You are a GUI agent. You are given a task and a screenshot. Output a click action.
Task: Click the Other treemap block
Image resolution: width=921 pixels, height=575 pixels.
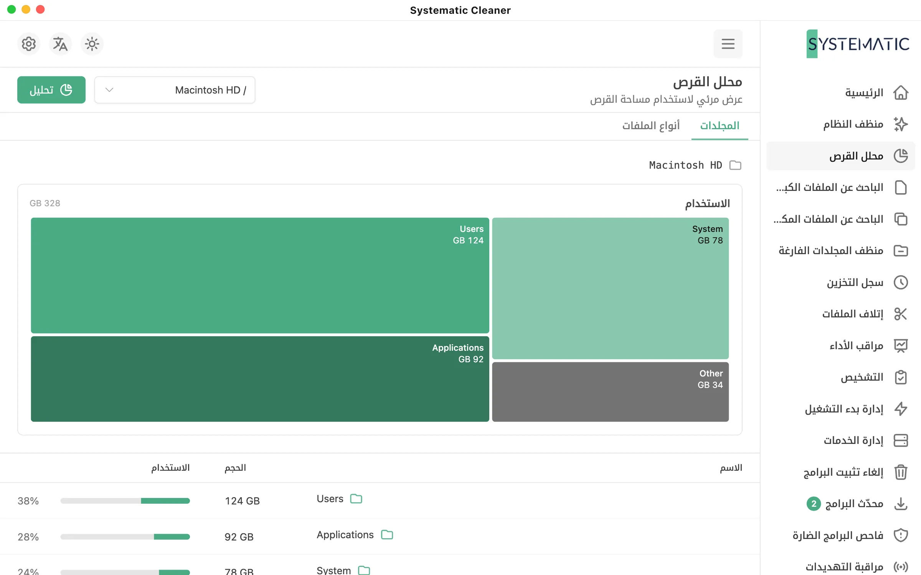tap(610, 392)
